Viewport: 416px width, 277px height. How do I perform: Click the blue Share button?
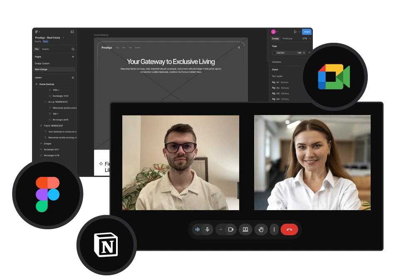click(307, 32)
